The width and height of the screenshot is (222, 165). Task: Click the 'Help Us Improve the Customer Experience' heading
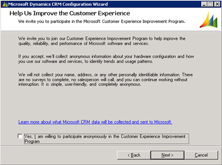coord(70,13)
